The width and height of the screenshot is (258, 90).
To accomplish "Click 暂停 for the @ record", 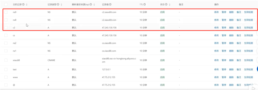I will tap(224, 85).
